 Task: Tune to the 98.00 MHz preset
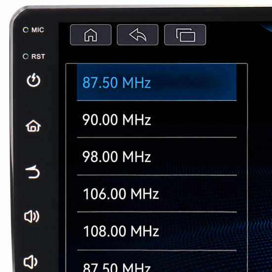tap(157, 156)
